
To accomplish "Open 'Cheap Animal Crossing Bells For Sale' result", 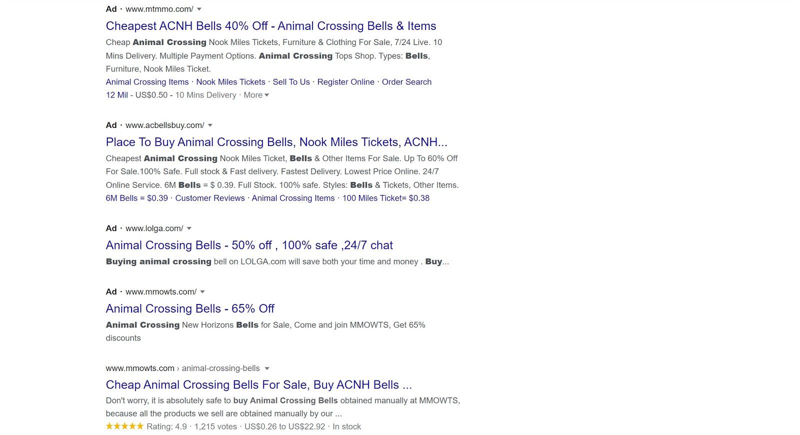I will (258, 384).
